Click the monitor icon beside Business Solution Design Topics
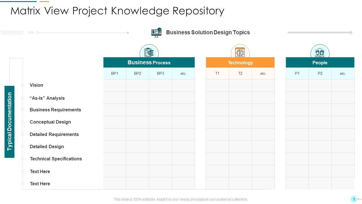 click(x=156, y=33)
